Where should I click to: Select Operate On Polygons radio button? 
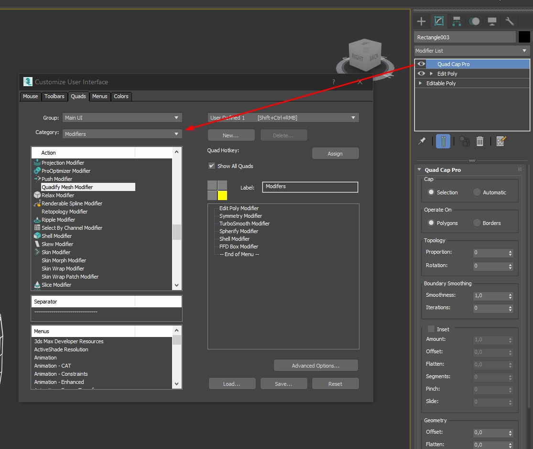[x=431, y=223]
